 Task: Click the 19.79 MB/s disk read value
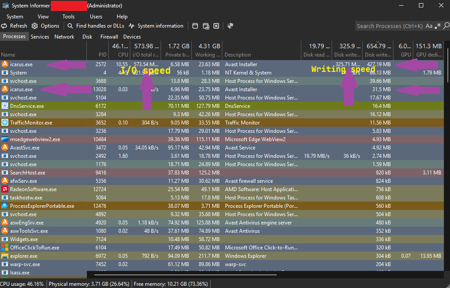317,156
